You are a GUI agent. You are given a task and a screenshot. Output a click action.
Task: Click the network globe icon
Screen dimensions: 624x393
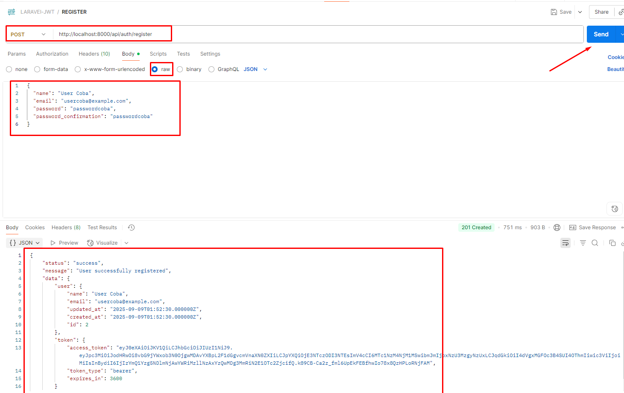pyautogui.click(x=557, y=228)
